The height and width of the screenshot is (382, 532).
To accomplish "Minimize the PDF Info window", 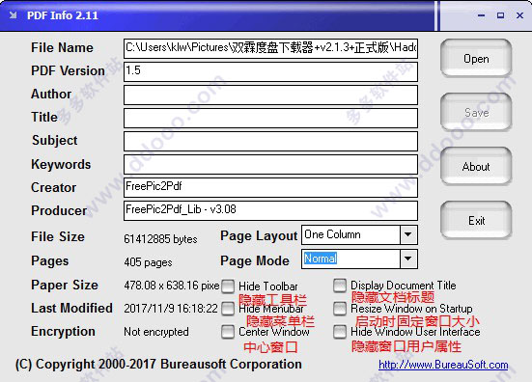I will pyautogui.click(x=481, y=15).
